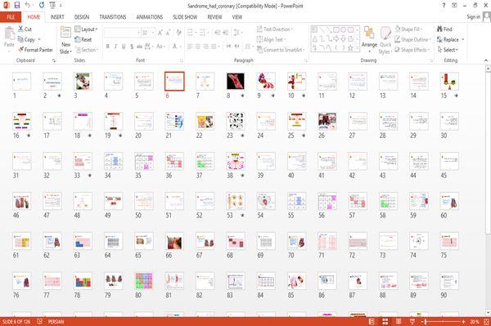Open Align Text dropdown
The width and height of the screenshot is (491, 326).
(x=271, y=39)
